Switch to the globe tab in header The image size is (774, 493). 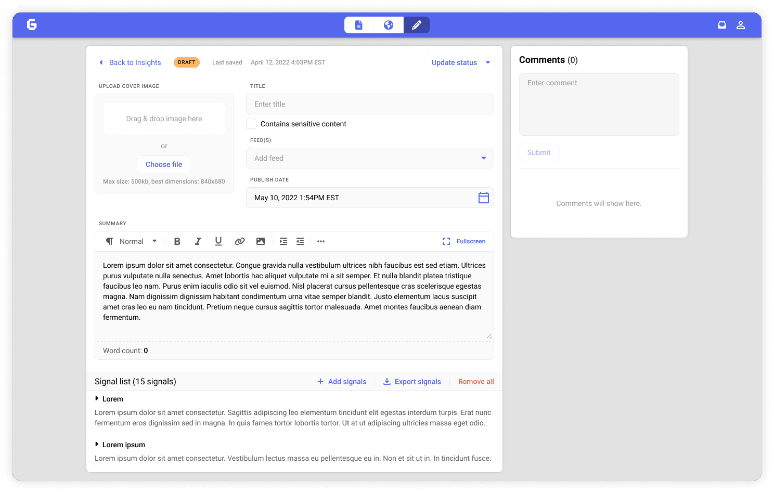coord(389,25)
